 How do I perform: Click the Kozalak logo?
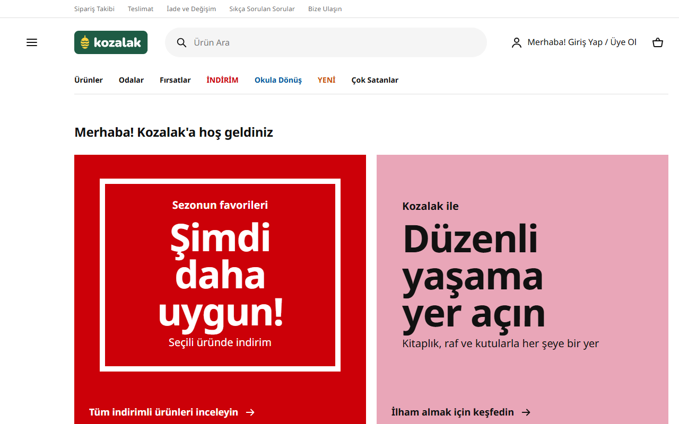click(x=111, y=42)
